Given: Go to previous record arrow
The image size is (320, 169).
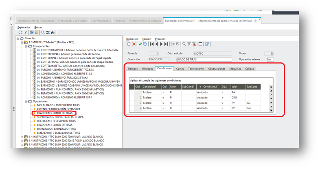Looking at the screenshot, I should [x=156, y=44].
